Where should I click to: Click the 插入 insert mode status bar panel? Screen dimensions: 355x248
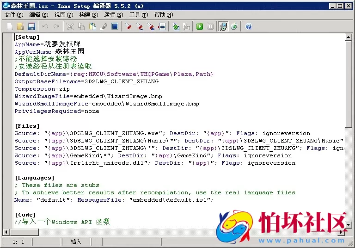coord(76,242)
